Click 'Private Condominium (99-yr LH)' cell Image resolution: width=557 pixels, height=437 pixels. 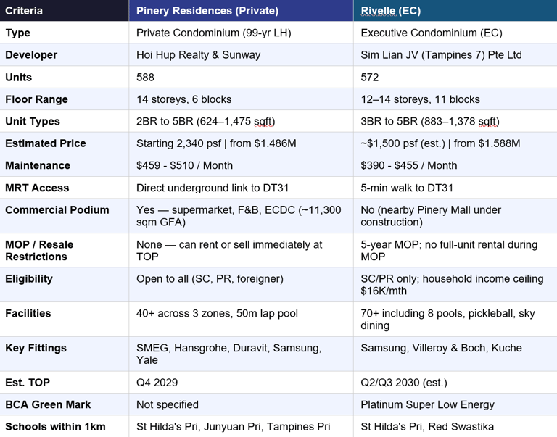242,33
